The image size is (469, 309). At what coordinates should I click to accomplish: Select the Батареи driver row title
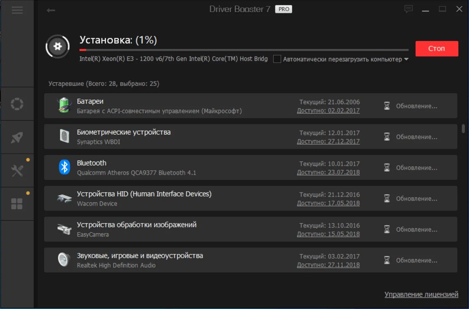click(x=90, y=101)
